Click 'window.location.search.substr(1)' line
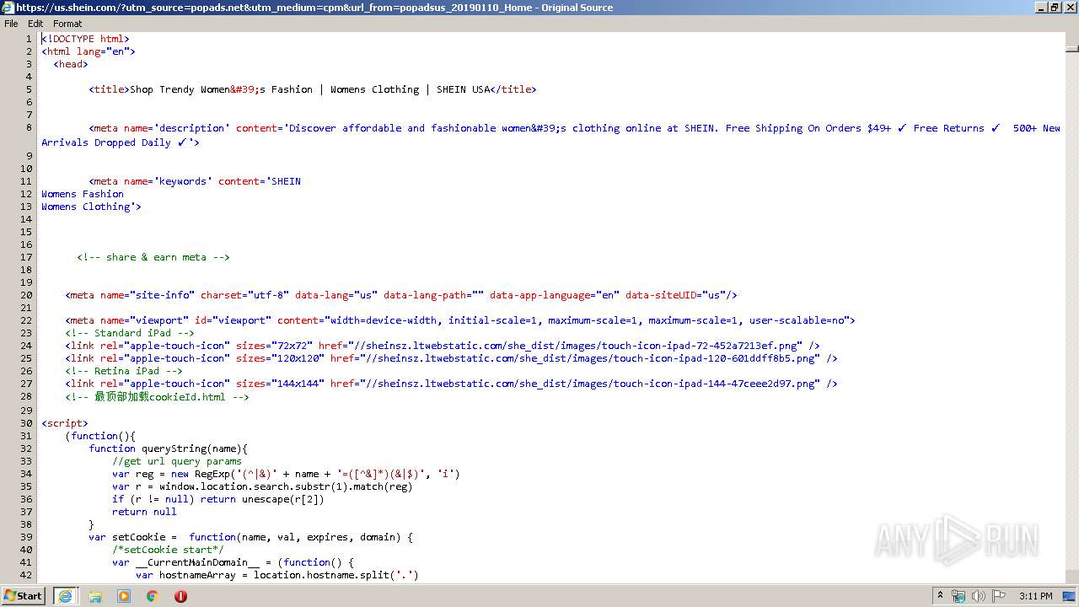Image resolution: width=1079 pixels, height=607 pixels. tap(262, 486)
